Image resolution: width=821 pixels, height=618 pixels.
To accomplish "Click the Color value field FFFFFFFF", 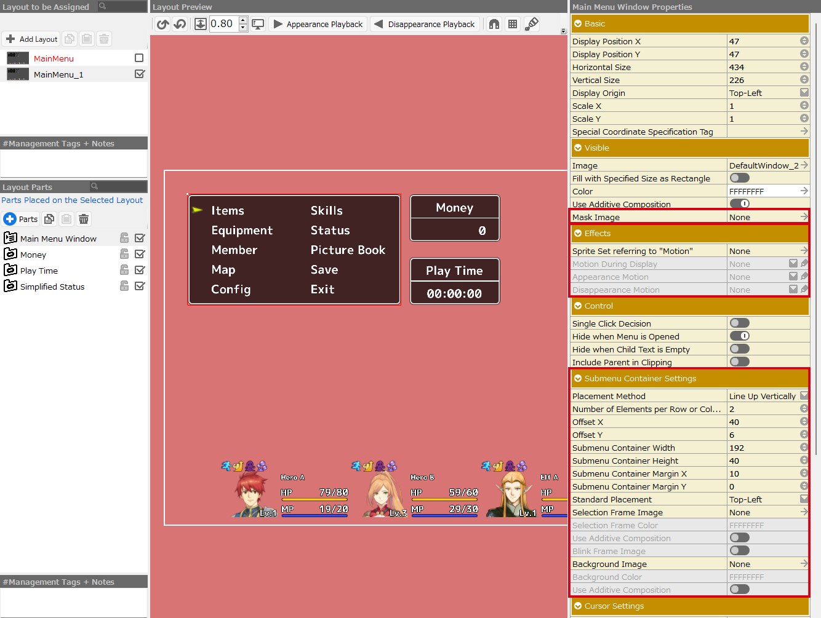I will tap(763, 191).
